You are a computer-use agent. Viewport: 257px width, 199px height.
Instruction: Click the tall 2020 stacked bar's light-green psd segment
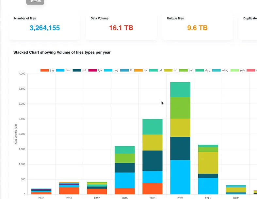pyautogui.click(x=180, y=108)
